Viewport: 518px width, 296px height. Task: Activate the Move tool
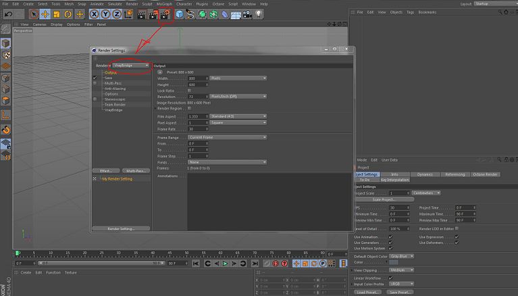click(x=45, y=14)
